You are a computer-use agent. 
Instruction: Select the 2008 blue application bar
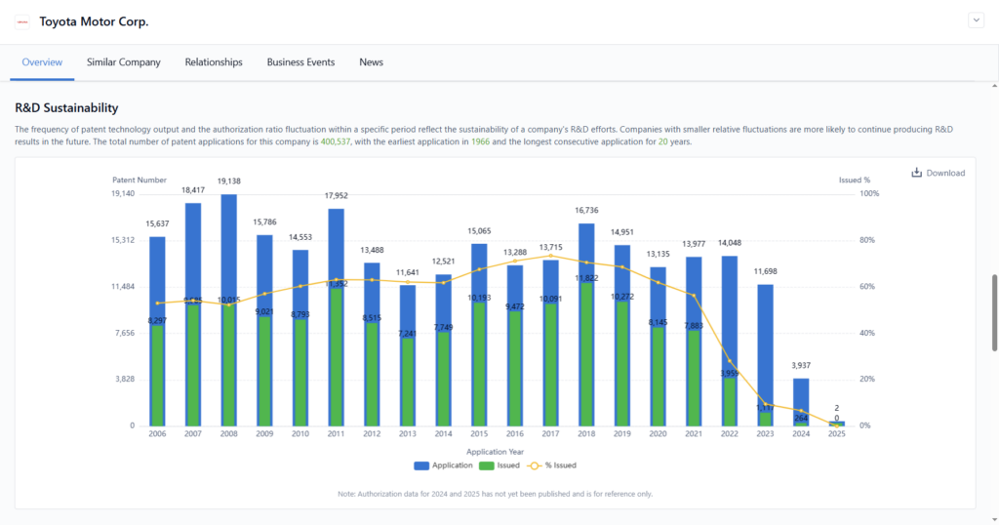point(228,244)
